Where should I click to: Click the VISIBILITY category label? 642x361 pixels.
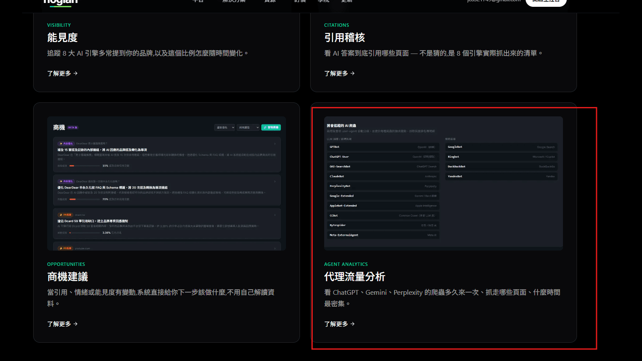59,25
